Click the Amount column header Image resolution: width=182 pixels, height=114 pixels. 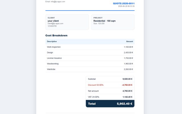point(130,41)
